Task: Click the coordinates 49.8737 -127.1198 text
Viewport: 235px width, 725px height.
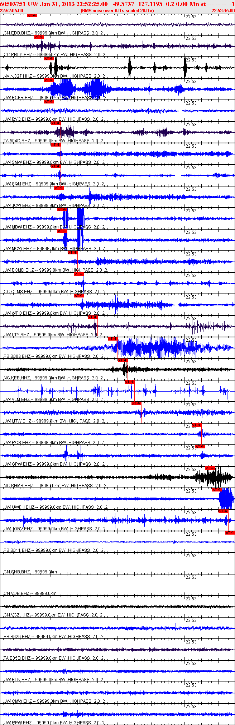Action: click(x=138, y=4)
